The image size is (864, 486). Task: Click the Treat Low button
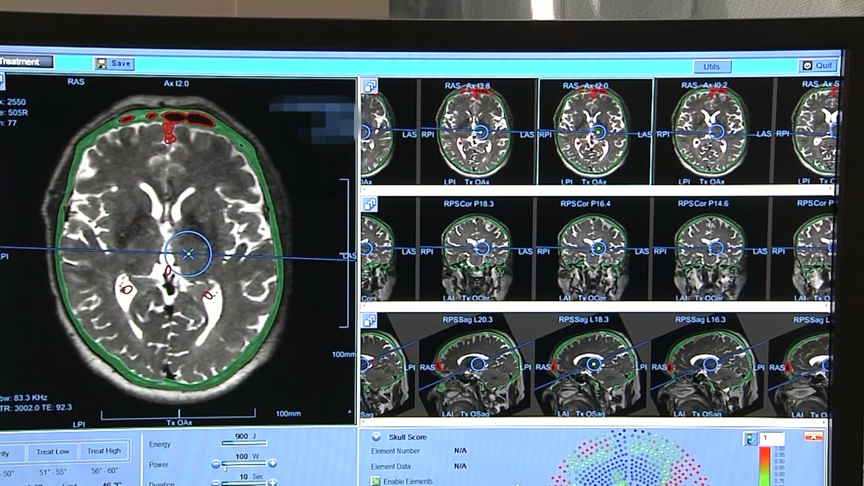(53, 452)
